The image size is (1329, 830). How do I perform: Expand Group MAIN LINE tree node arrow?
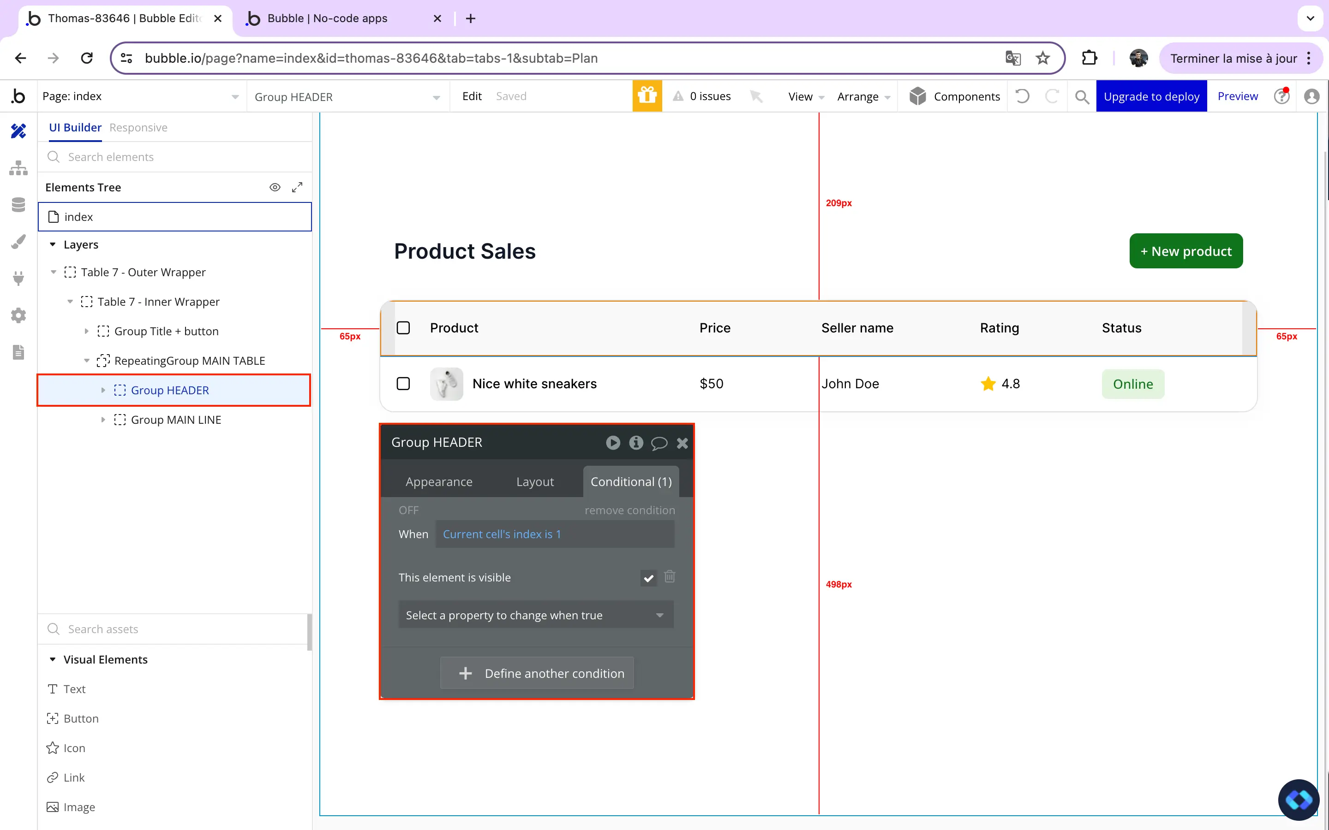tap(103, 420)
